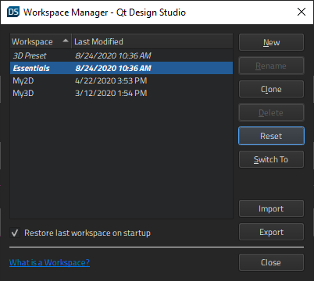Reset the selected workspace
This screenshot has height=281, width=314.
coord(271,136)
